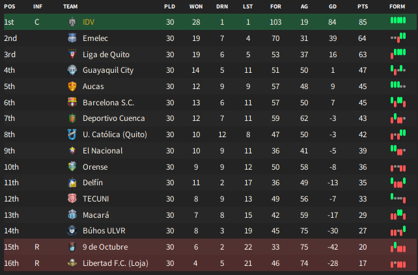Open the El Nacional team link
Viewport: 418px width, 275px height.
tap(103, 151)
